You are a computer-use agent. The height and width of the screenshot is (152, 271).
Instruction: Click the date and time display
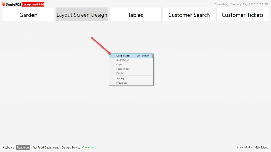click(x=241, y=4)
